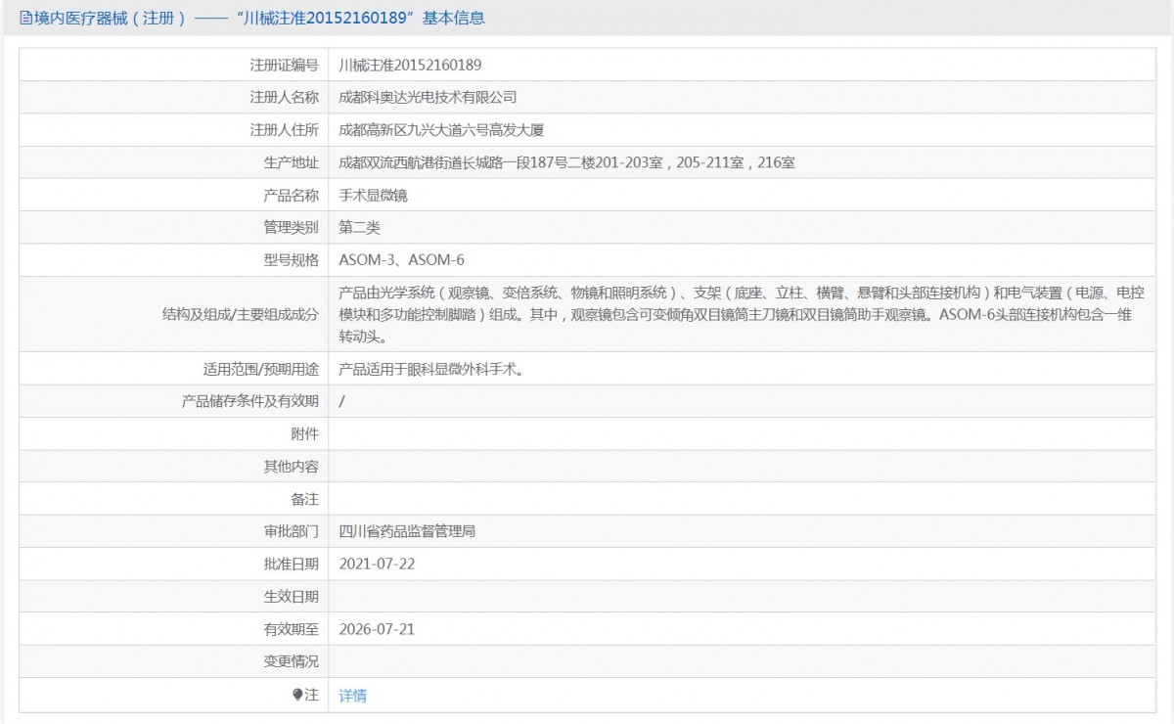This screenshot has height=724, width=1174.
Task: Select expiry date 2026-07-21
Action: click(x=377, y=629)
